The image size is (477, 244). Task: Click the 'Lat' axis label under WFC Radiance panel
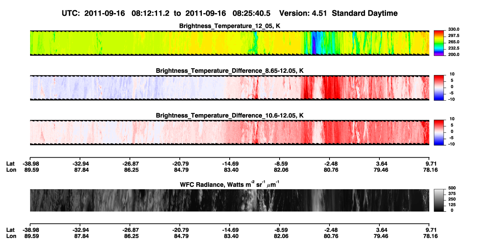(x=10, y=230)
